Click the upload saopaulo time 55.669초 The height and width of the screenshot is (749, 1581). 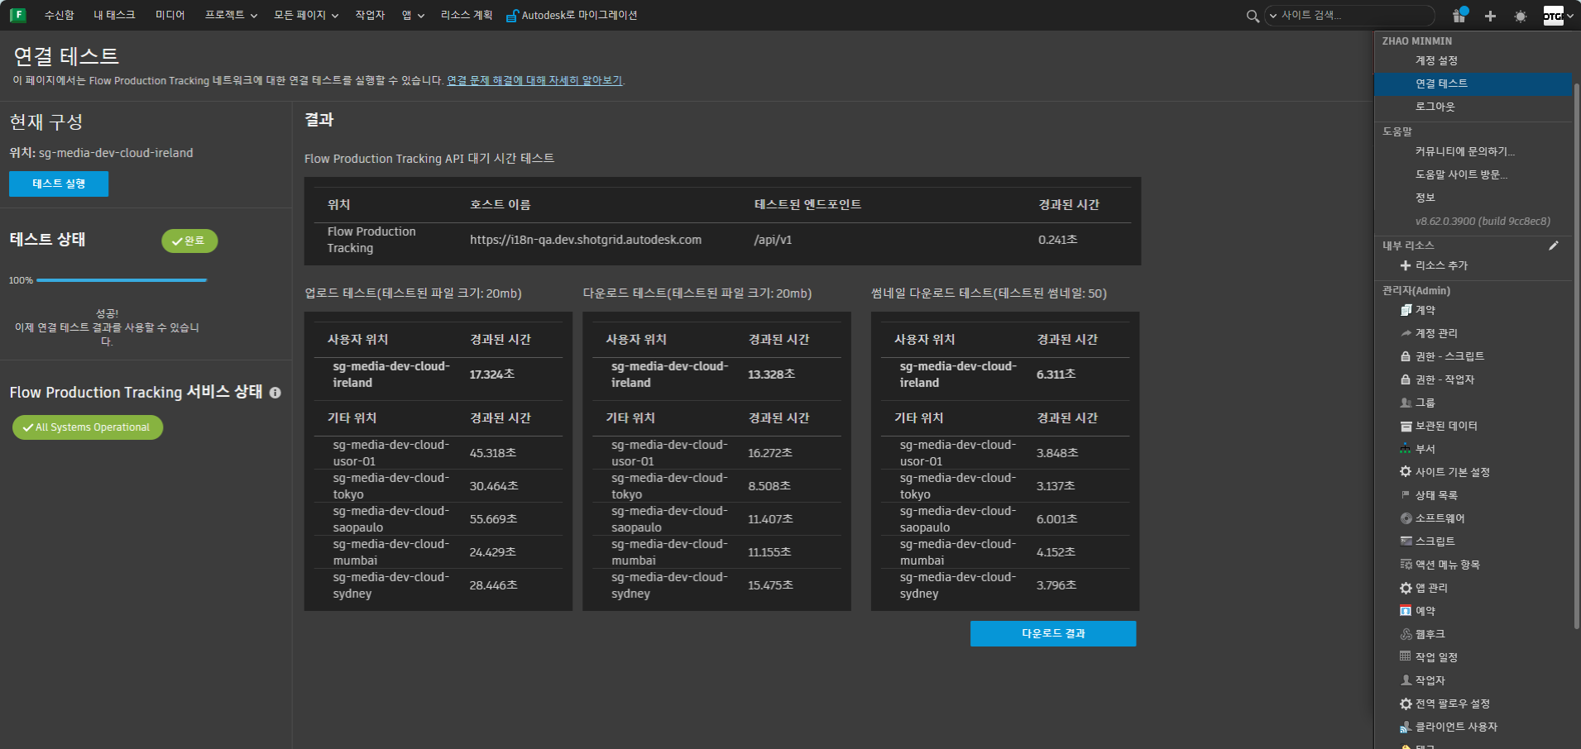493,519
